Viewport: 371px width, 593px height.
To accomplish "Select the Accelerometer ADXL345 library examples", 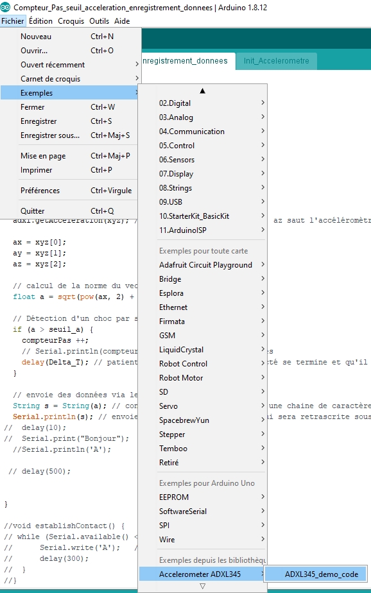I will pyautogui.click(x=203, y=574).
